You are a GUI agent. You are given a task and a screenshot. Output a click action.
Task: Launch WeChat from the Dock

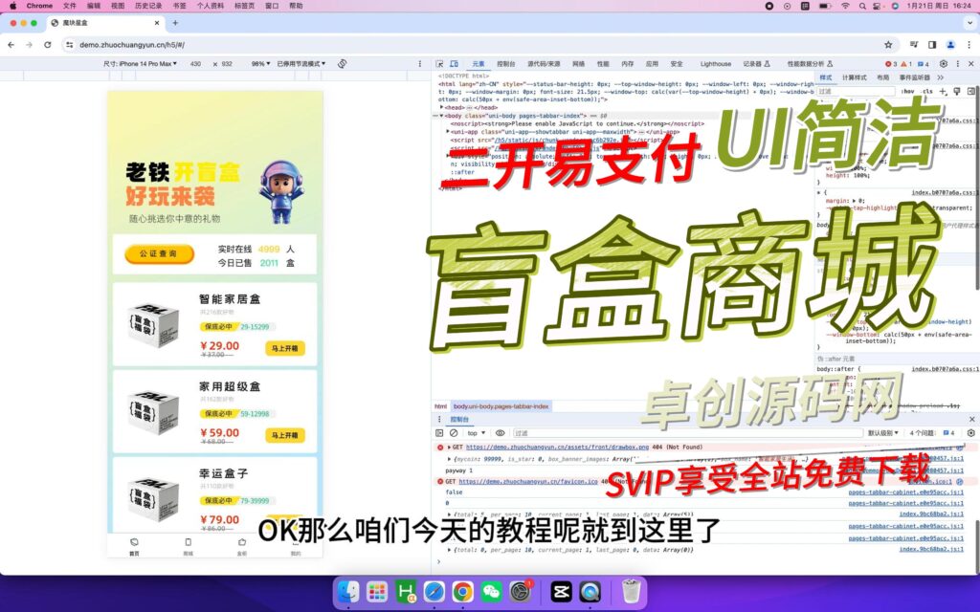click(x=492, y=591)
